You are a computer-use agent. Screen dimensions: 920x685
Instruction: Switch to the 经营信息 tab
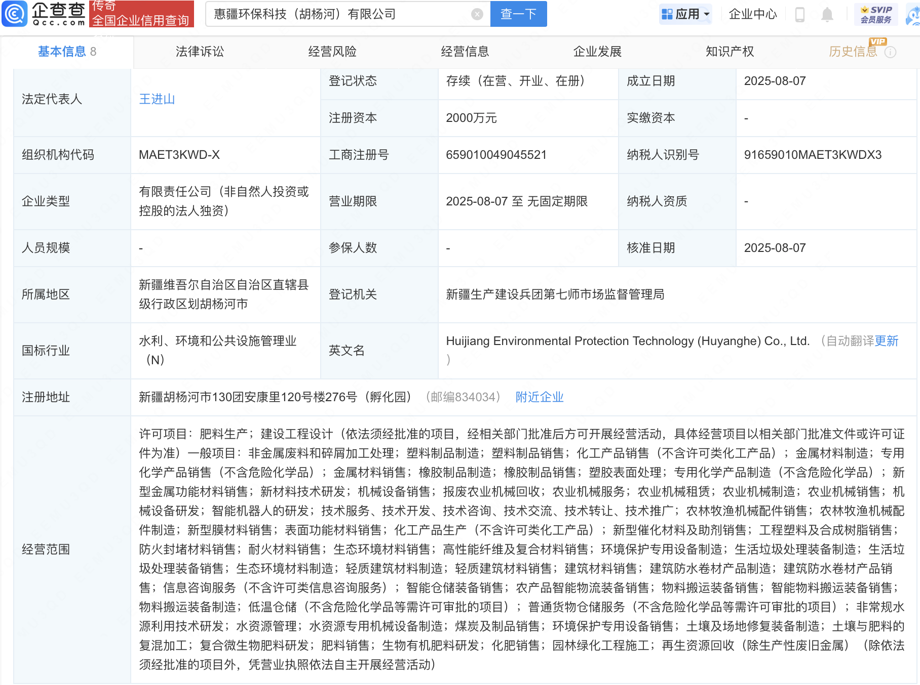point(465,52)
